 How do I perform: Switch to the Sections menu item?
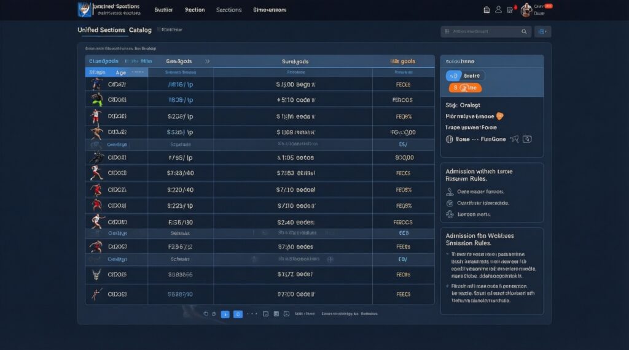click(229, 10)
